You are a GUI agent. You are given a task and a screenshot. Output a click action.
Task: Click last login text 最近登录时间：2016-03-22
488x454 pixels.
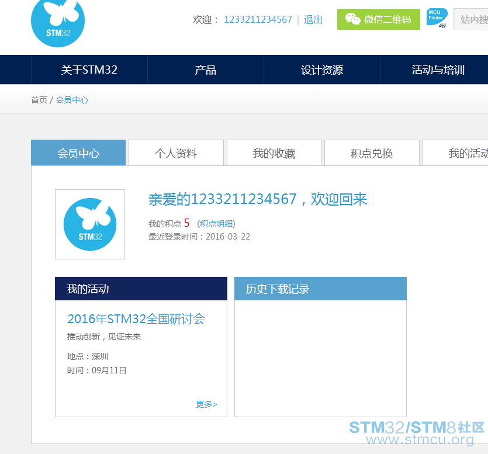(x=199, y=237)
